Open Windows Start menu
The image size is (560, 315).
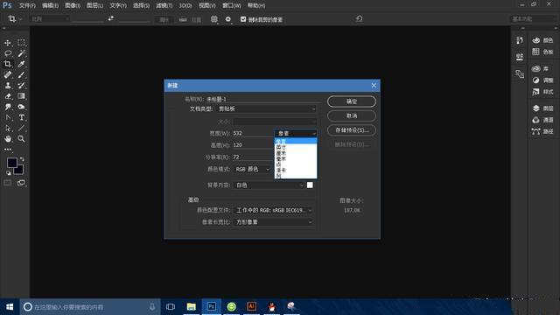[x=10, y=307]
